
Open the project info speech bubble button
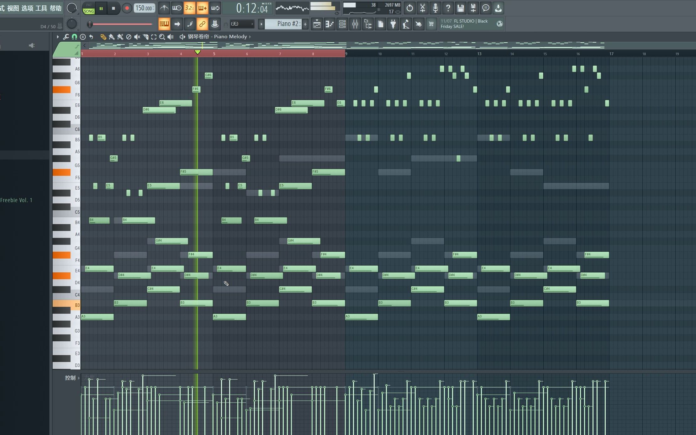[486, 8]
